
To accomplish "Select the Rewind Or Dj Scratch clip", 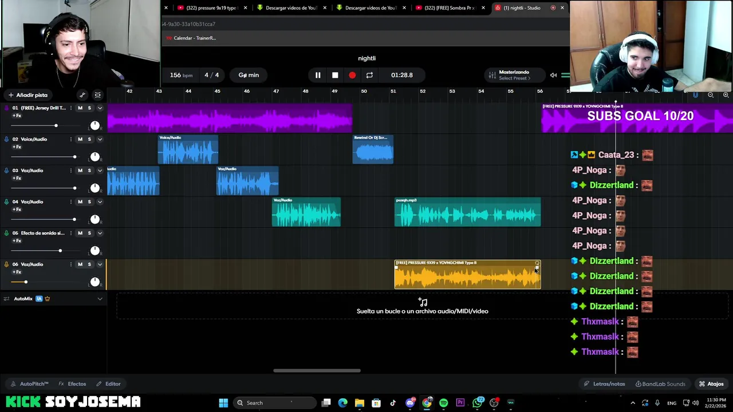I will coord(373,149).
